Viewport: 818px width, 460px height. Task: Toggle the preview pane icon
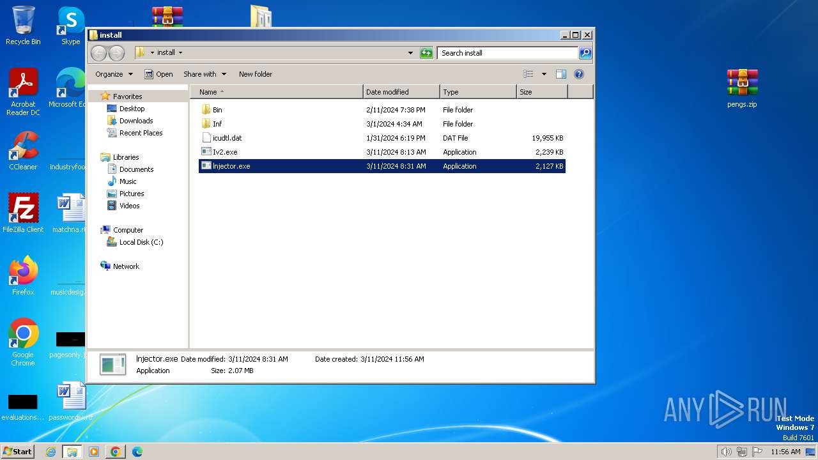(561, 74)
